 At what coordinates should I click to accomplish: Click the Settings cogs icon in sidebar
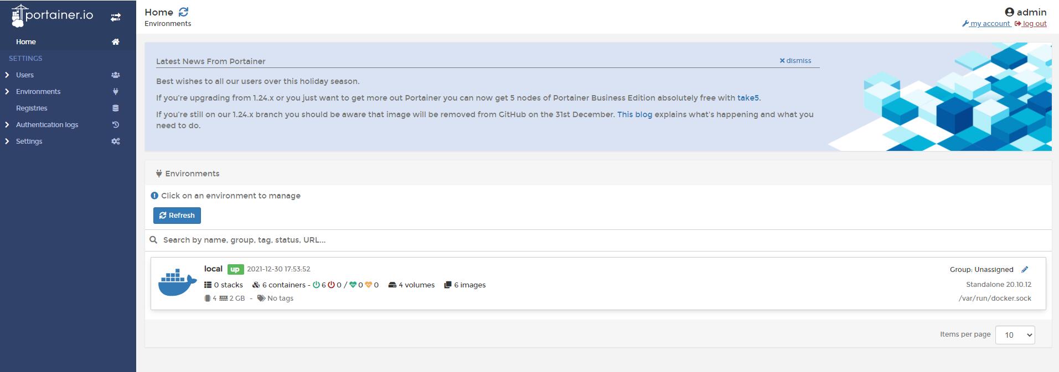pos(115,142)
